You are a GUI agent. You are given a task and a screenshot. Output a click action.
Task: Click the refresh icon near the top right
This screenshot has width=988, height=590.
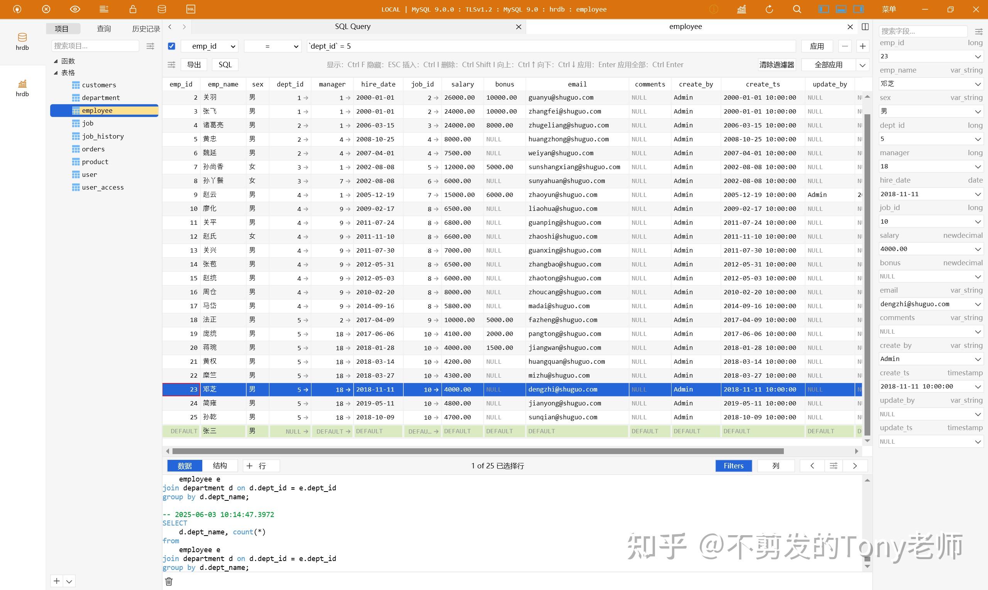pos(770,9)
